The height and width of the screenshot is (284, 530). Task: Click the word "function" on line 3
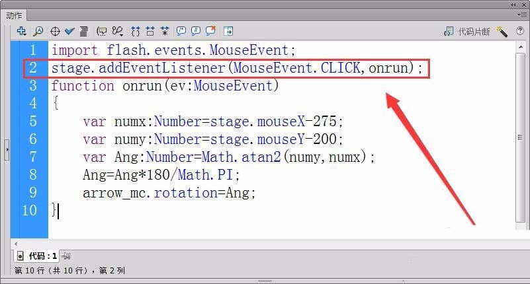coord(83,86)
